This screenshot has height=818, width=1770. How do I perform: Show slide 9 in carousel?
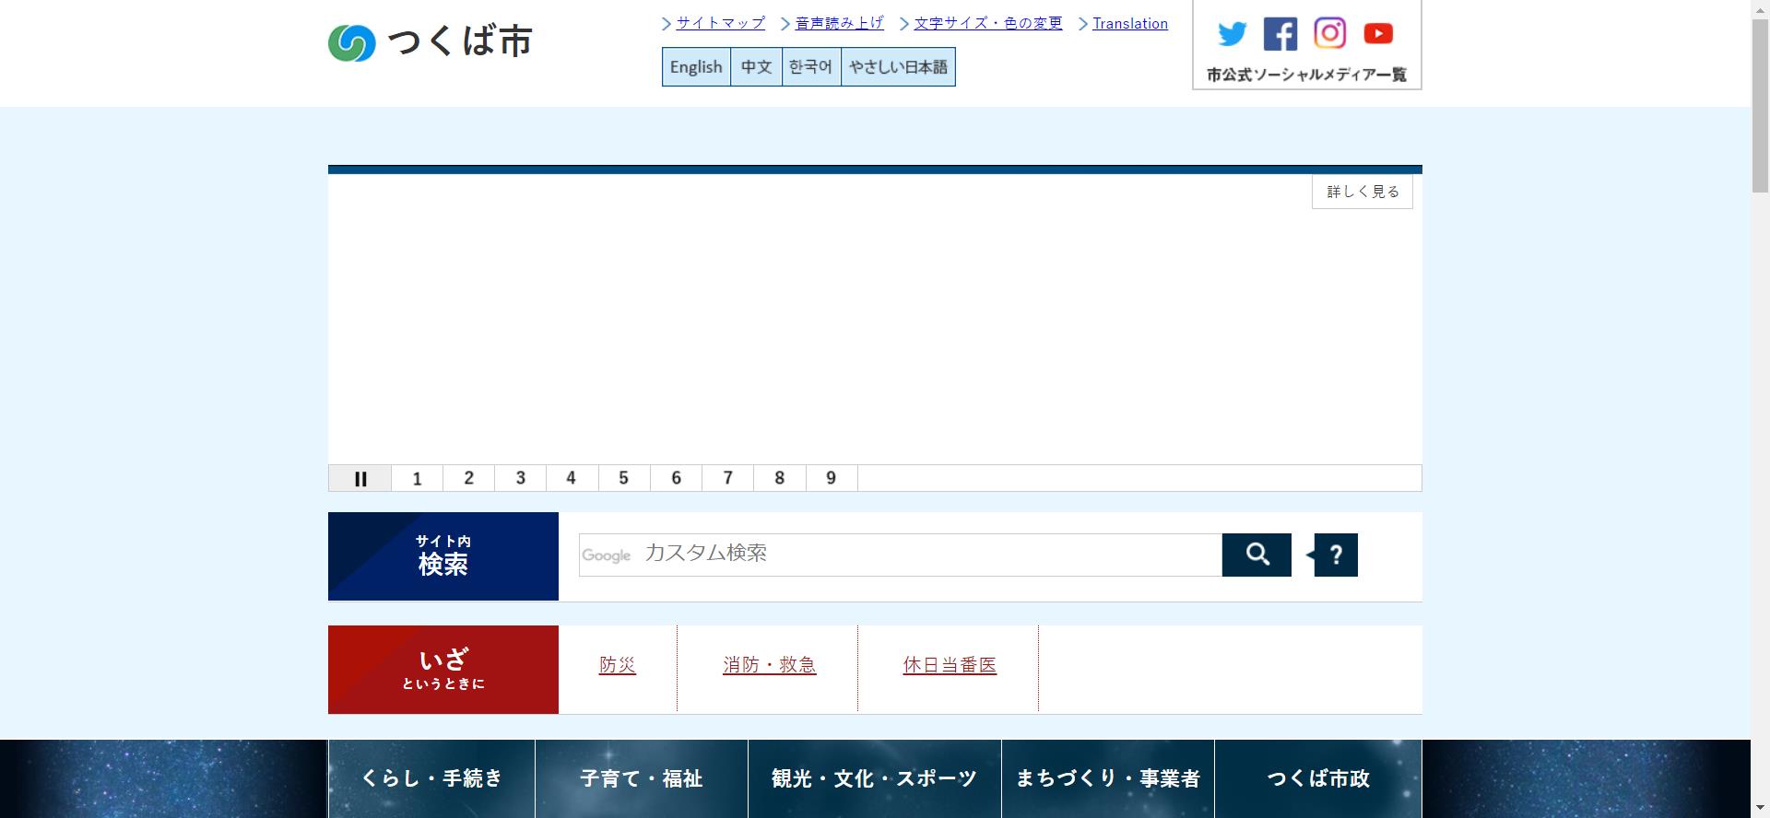point(831,478)
